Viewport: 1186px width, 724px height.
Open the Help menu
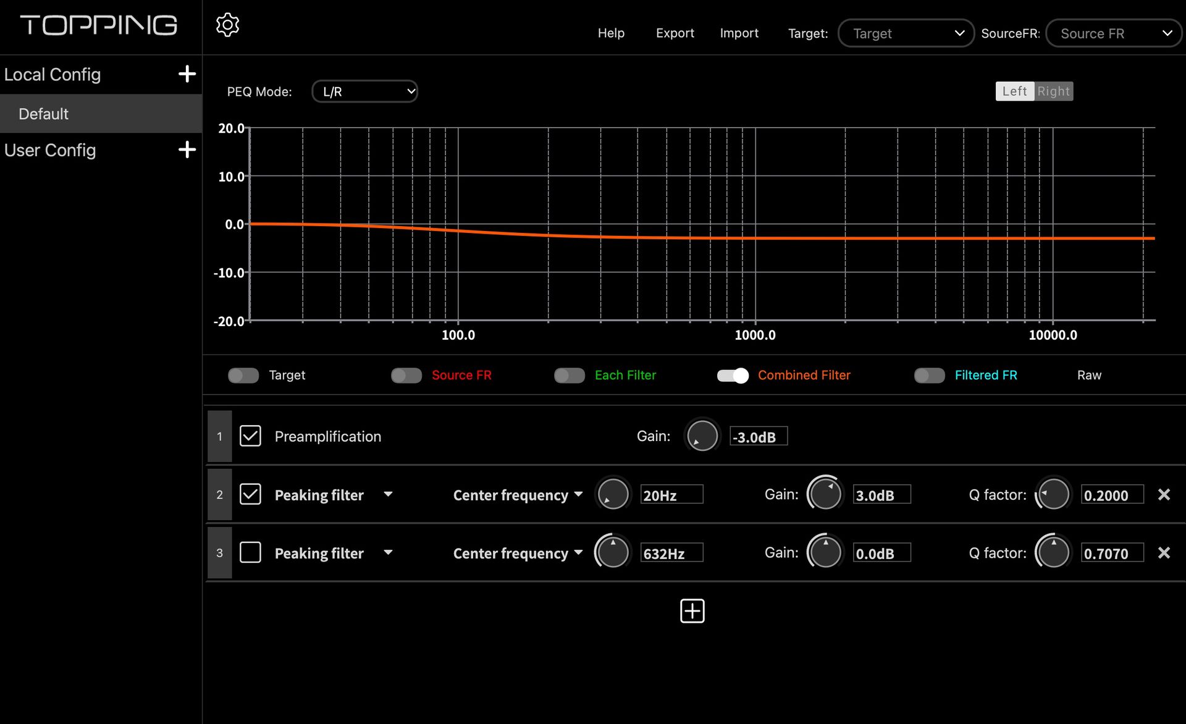point(611,33)
